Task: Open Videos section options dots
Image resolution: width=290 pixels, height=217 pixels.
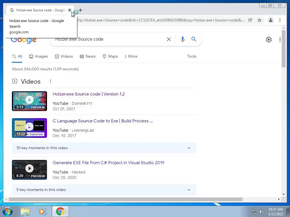Action: coord(50,81)
